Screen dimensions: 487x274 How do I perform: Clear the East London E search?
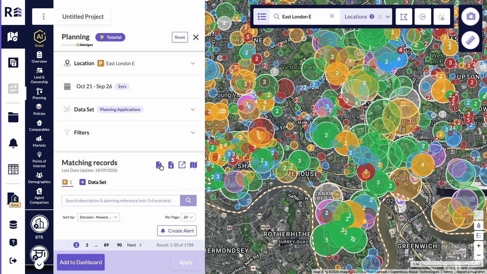click(x=332, y=16)
